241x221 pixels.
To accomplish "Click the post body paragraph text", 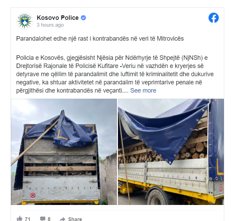I will coord(115,74).
